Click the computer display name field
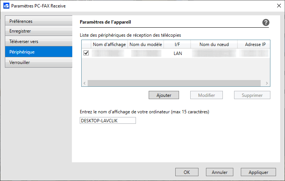The width and height of the screenshot is (285, 181). point(108,120)
